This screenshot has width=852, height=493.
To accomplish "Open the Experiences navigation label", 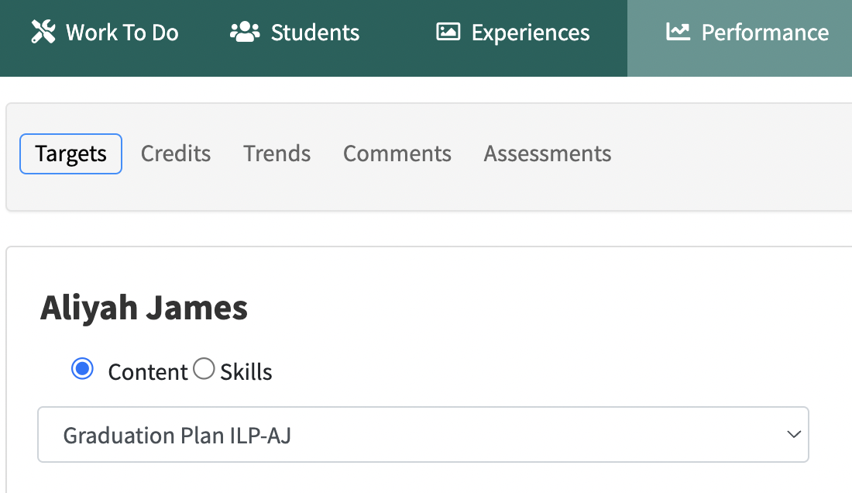I will pos(530,33).
